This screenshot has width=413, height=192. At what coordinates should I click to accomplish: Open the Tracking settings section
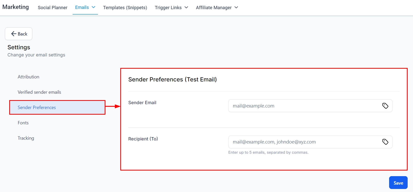coord(26,138)
